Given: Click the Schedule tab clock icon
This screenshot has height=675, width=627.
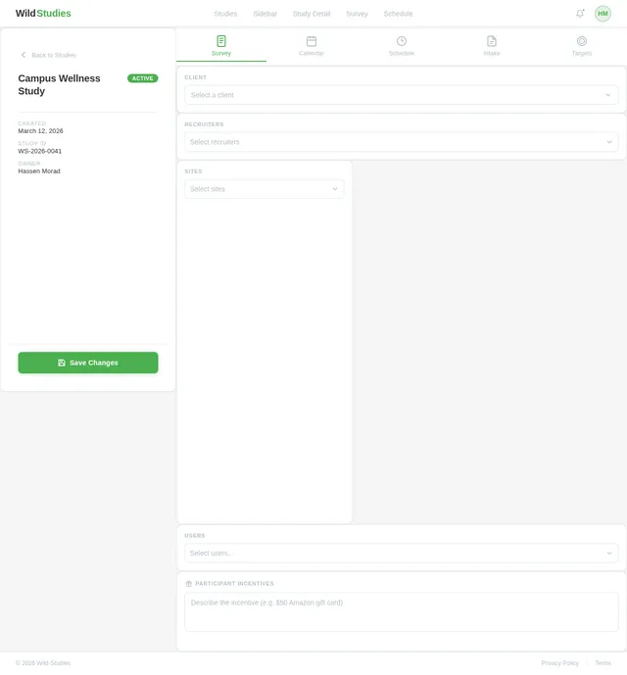Looking at the screenshot, I should point(402,41).
